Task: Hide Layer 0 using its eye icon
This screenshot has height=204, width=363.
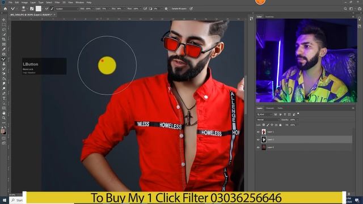Action: tap(258, 147)
